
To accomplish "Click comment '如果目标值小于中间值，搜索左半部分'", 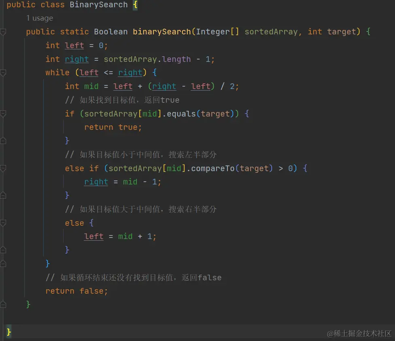I will pyautogui.click(x=141, y=155).
